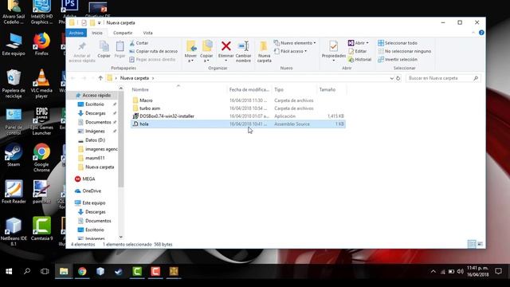The image size is (510, 287).
Task: Click Pegar acceso directo
Action: coord(152,60)
